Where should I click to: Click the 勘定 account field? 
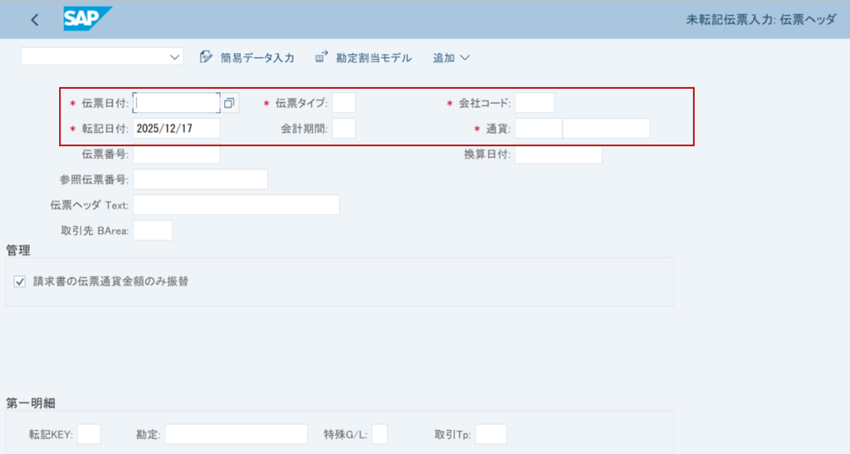(236, 434)
